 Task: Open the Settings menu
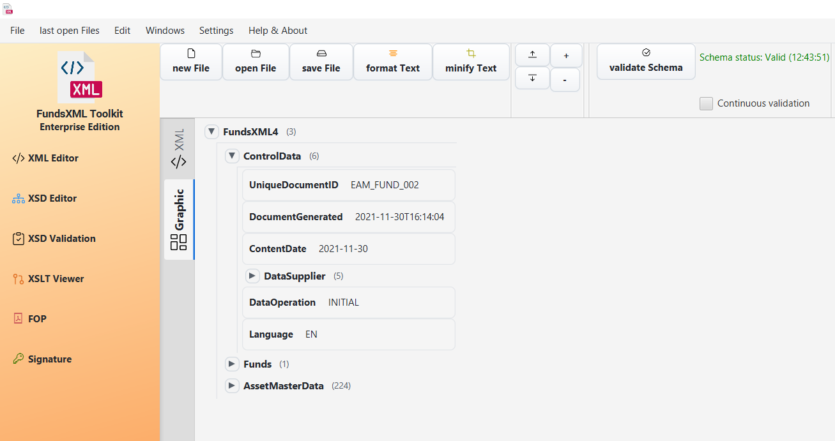216,30
